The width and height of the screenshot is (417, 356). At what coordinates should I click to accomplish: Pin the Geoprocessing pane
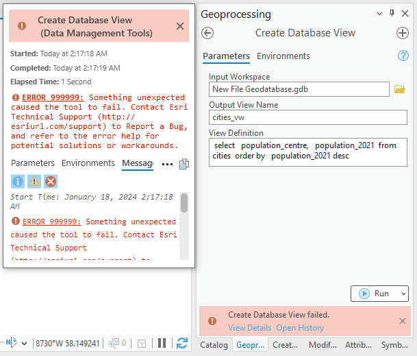point(392,14)
